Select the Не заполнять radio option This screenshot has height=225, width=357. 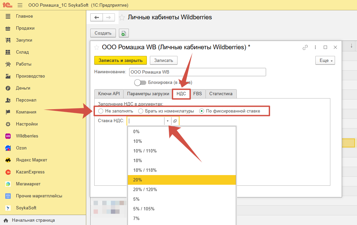(101, 111)
